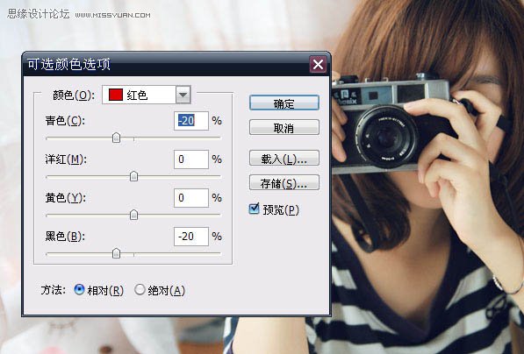Close the 可选颜色选项 dialog

(x=318, y=64)
